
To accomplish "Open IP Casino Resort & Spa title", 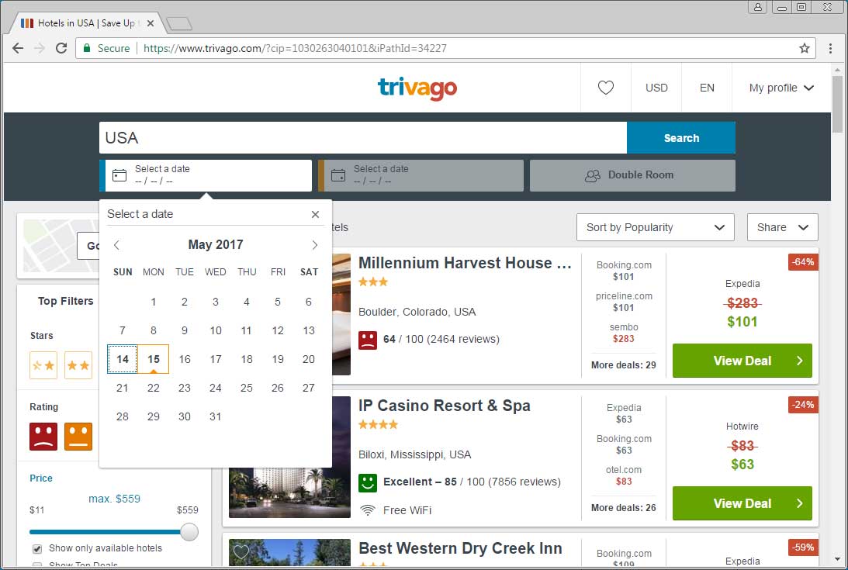I will (x=445, y=406).
